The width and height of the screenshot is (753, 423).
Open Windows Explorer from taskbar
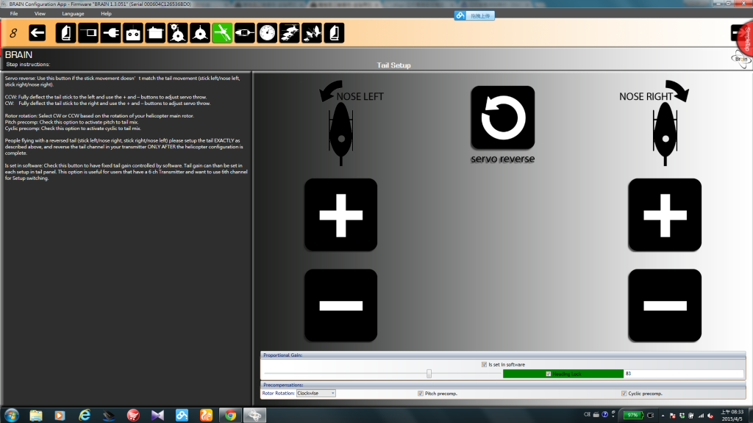(x=35, y=415)
